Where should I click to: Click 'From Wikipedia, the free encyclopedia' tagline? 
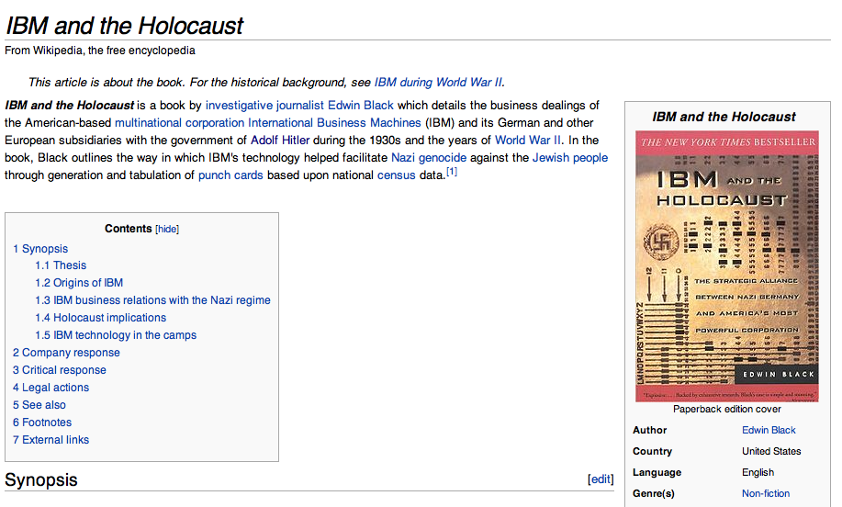(100, 51)
